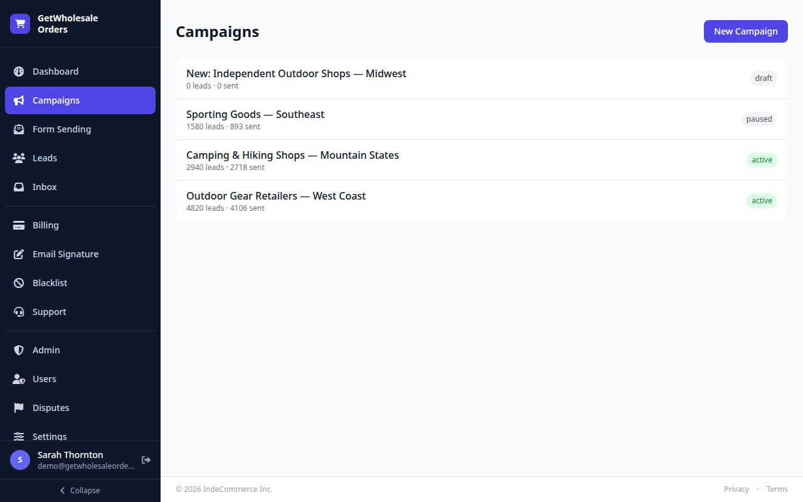Screen dimensions: 803x502
Task: Click the active badge for West Coast
Action: click(x=762, y=201)
